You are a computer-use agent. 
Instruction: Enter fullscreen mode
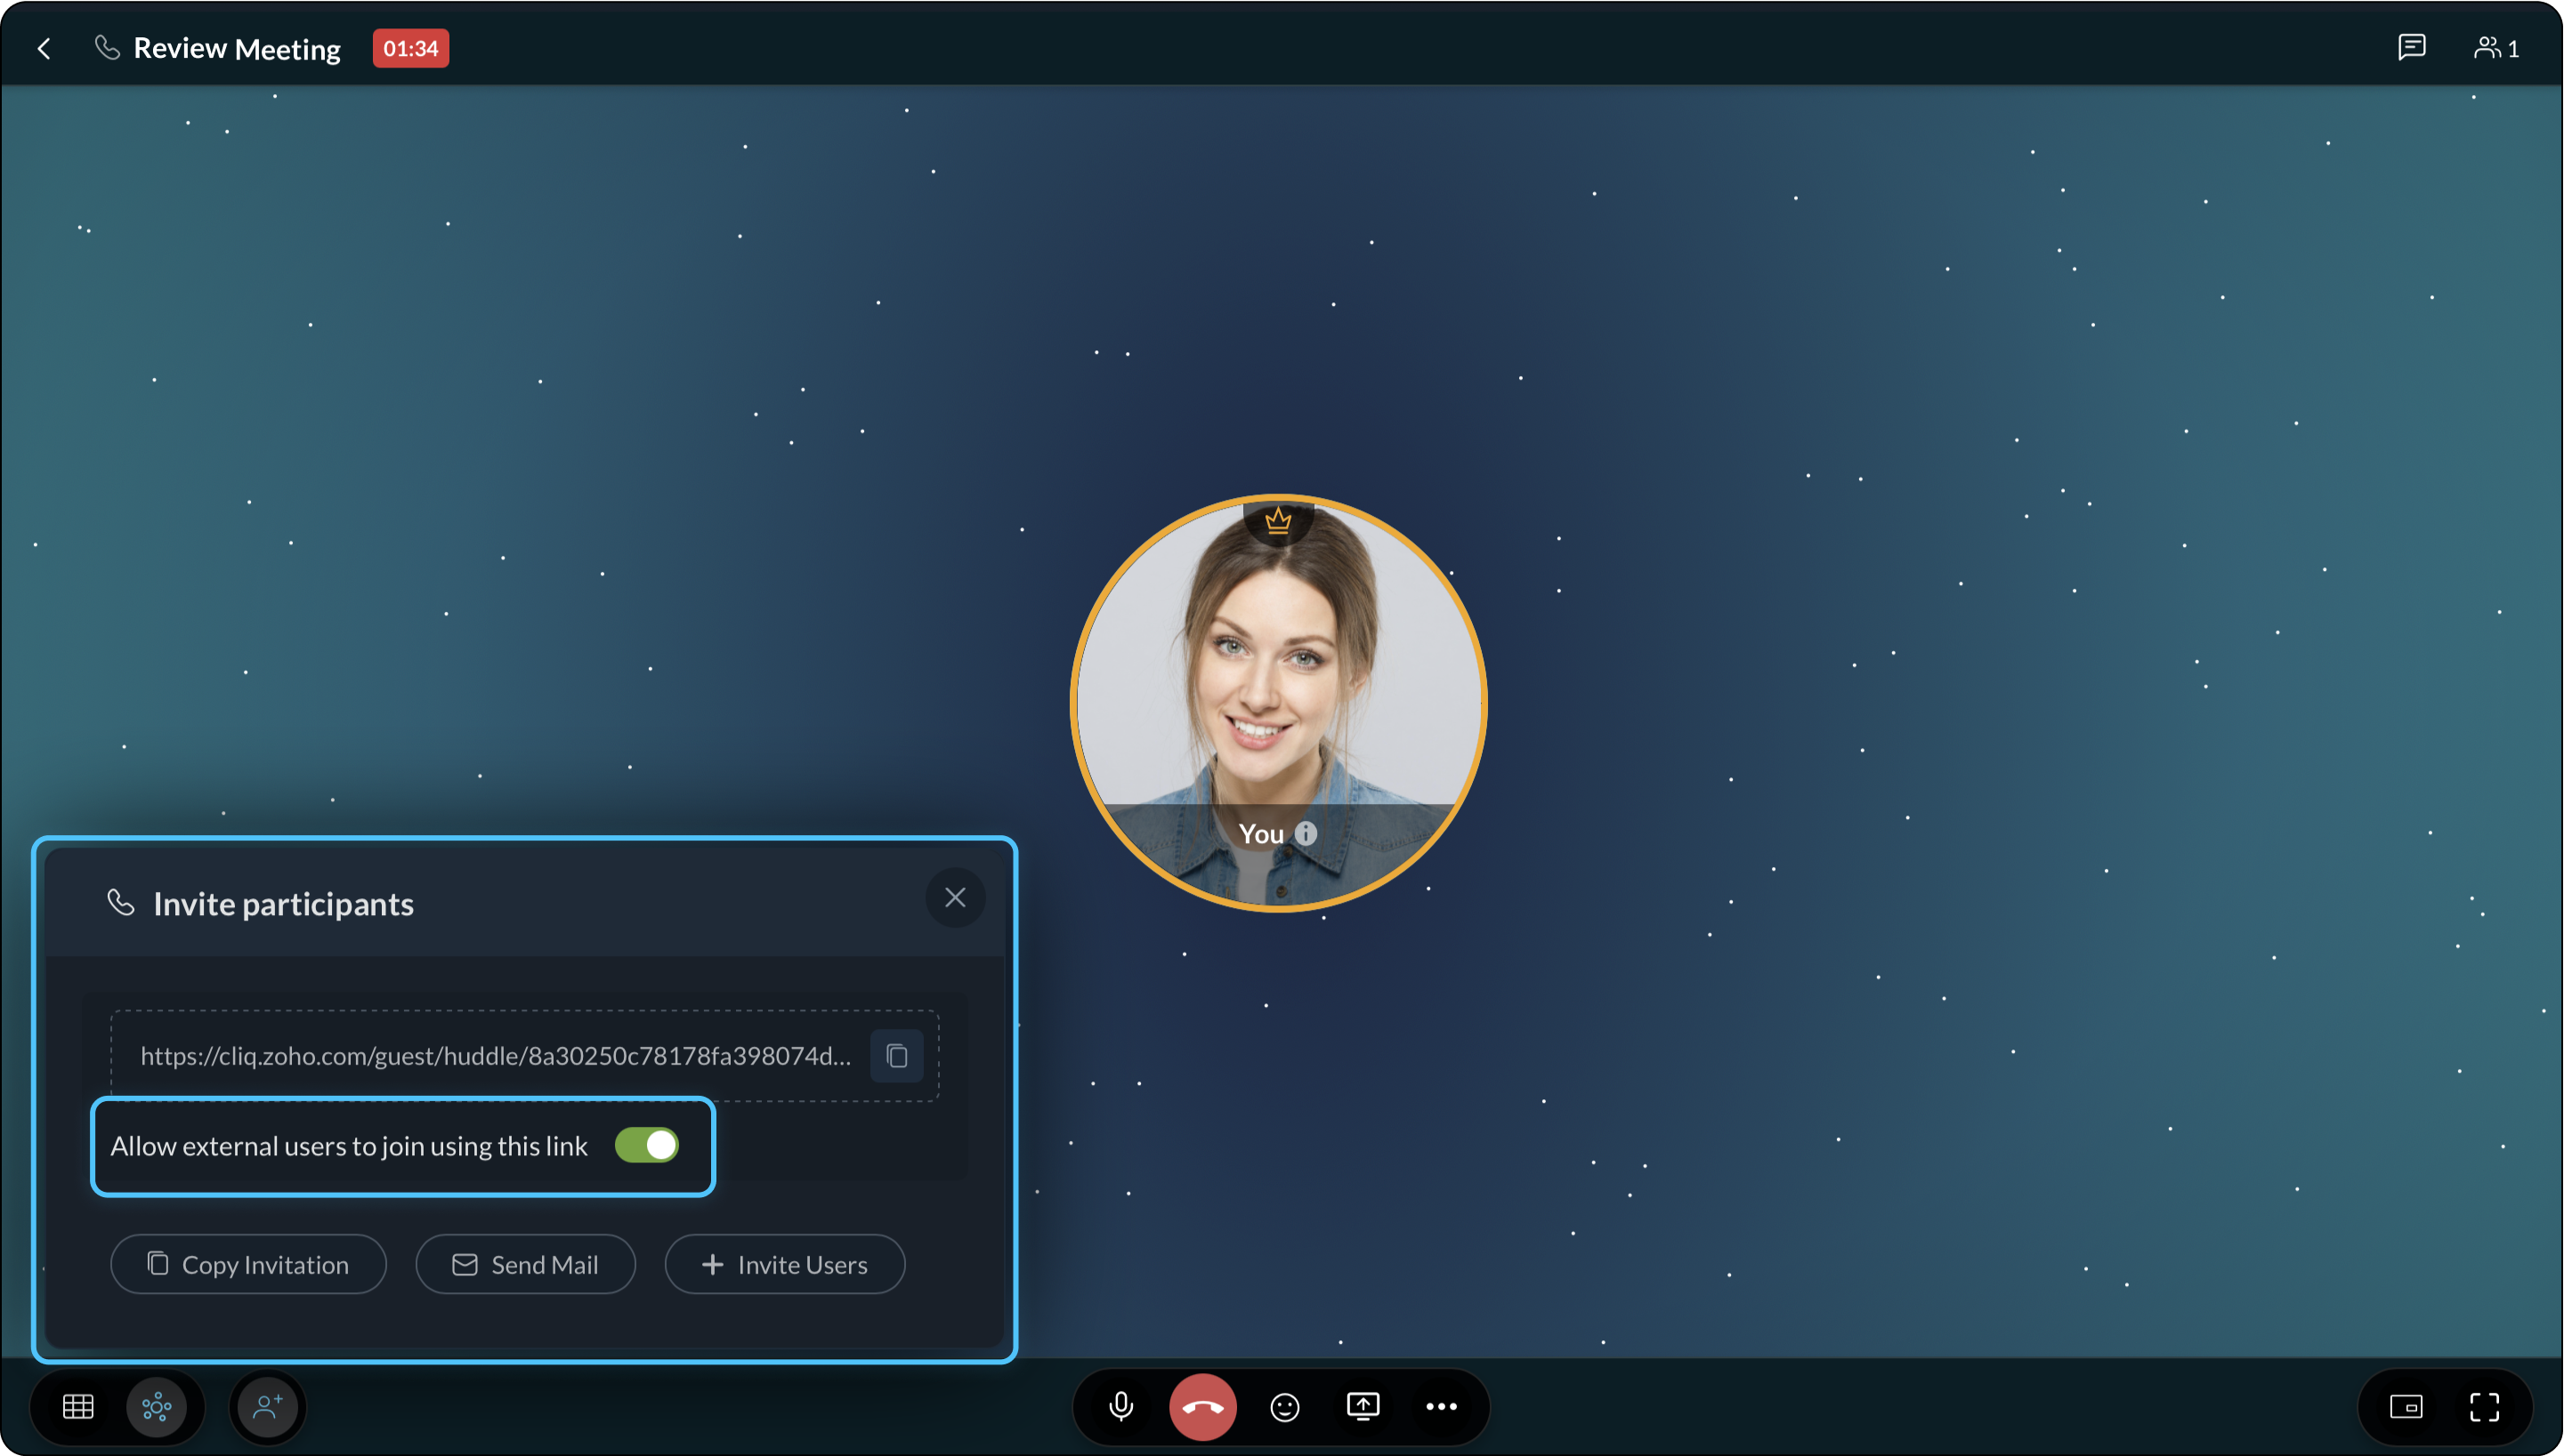coord(2484,1407)
